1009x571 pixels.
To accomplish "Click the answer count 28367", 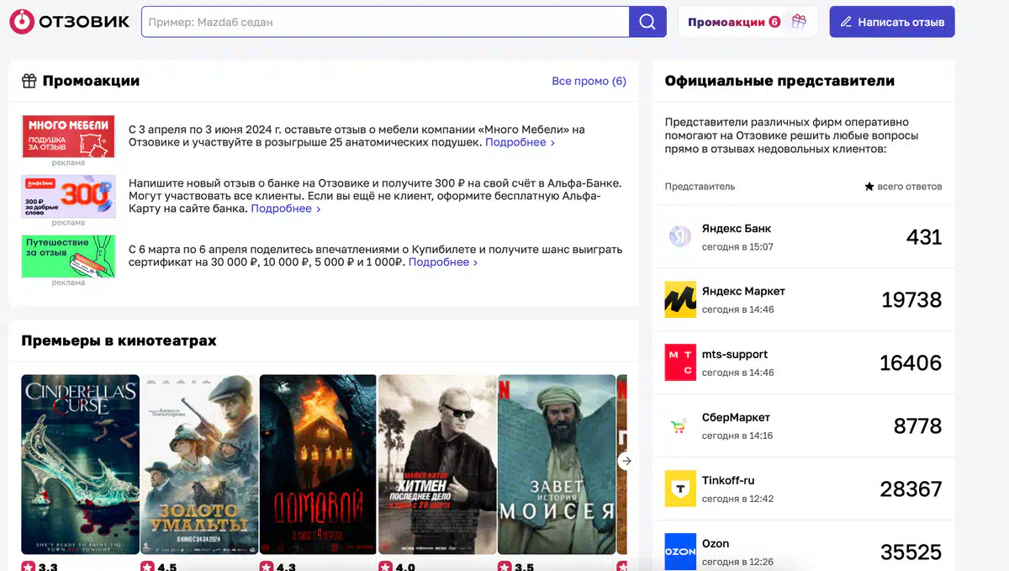I will [911, 489].
